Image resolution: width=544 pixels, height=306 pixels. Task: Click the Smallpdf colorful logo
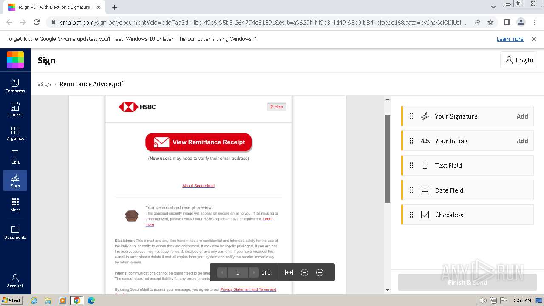tap(15, 60)
